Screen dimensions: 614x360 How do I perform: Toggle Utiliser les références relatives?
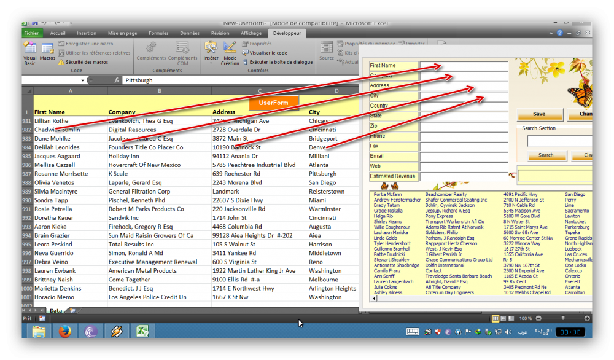(x=95, y=53)
